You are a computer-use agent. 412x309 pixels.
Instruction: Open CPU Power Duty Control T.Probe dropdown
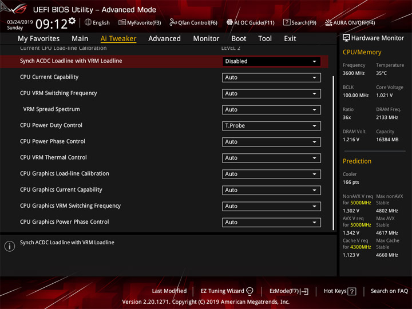pyautogui.click(x=271, y=126)
